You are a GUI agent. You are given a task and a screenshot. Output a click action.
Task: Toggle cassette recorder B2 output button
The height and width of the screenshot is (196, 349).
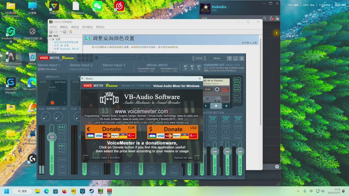pos(237,100)
